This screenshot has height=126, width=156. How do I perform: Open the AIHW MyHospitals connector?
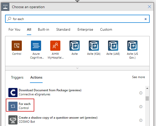coord(55,46)
